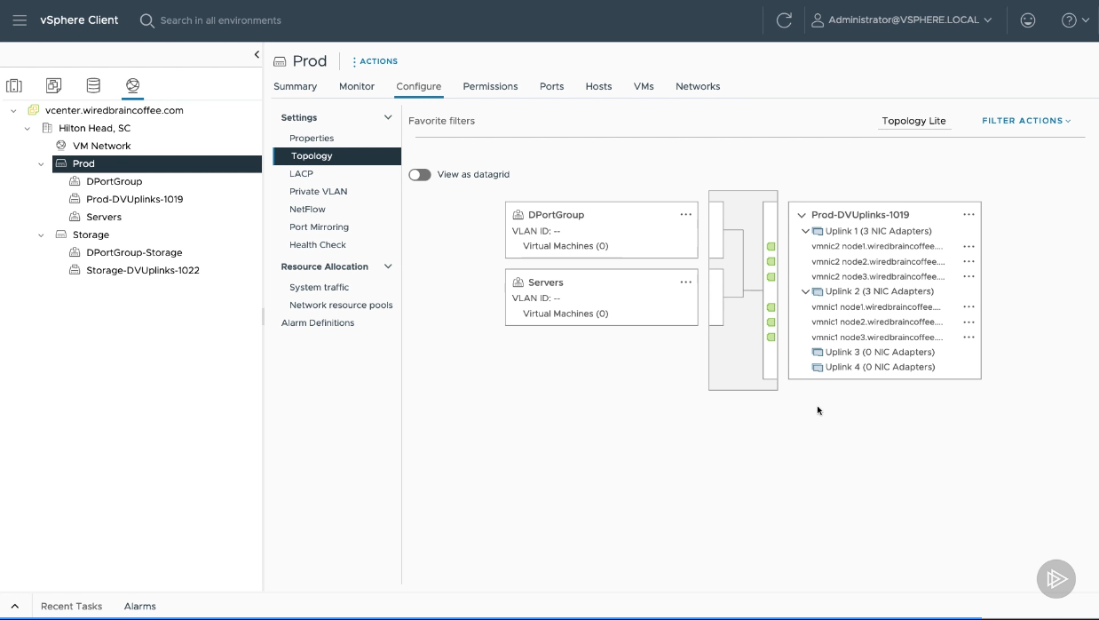This screenshot has width=1099, height=620.
Task: Collapse Storage switch tree node
Action: coord(41,235)
